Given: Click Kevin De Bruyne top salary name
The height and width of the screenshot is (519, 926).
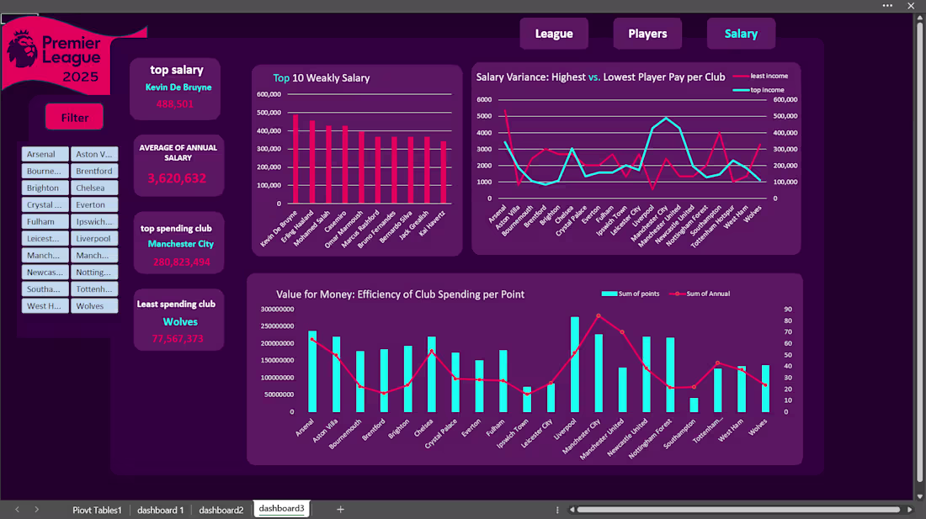Looking at the screenshot, I should [x=178, y=87].
